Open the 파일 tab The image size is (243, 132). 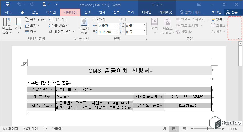(8, 12)
